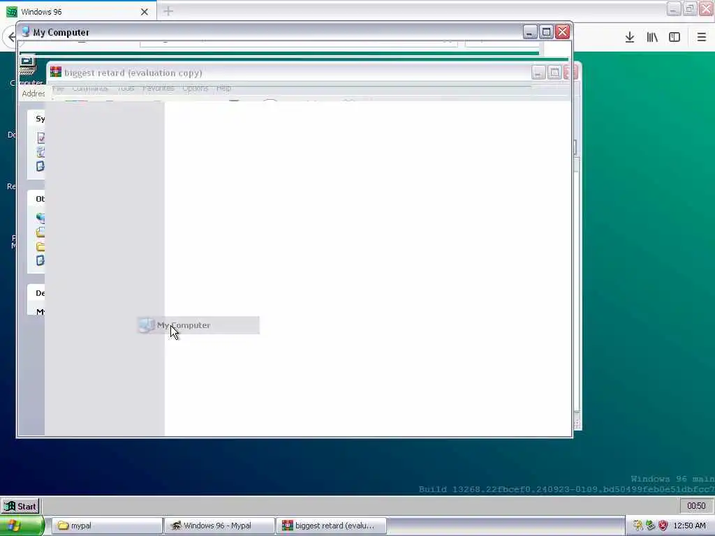
Task: Switch to WinRAR evaluation taskbar button
Action: point(332,526)
